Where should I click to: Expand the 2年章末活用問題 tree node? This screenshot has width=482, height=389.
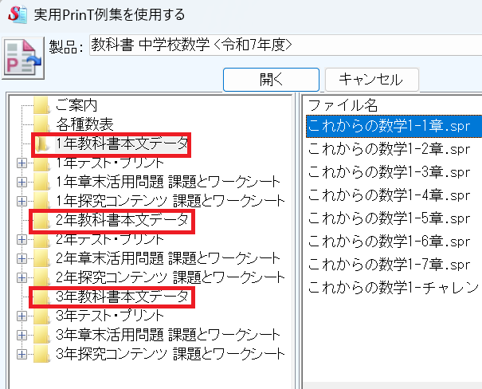(x=22, y=258)
